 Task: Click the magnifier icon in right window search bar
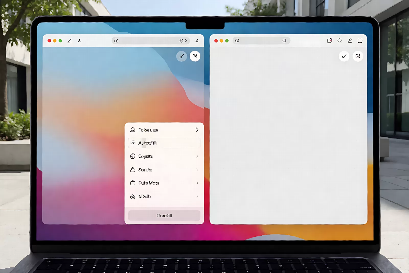(x=237, y=41)
